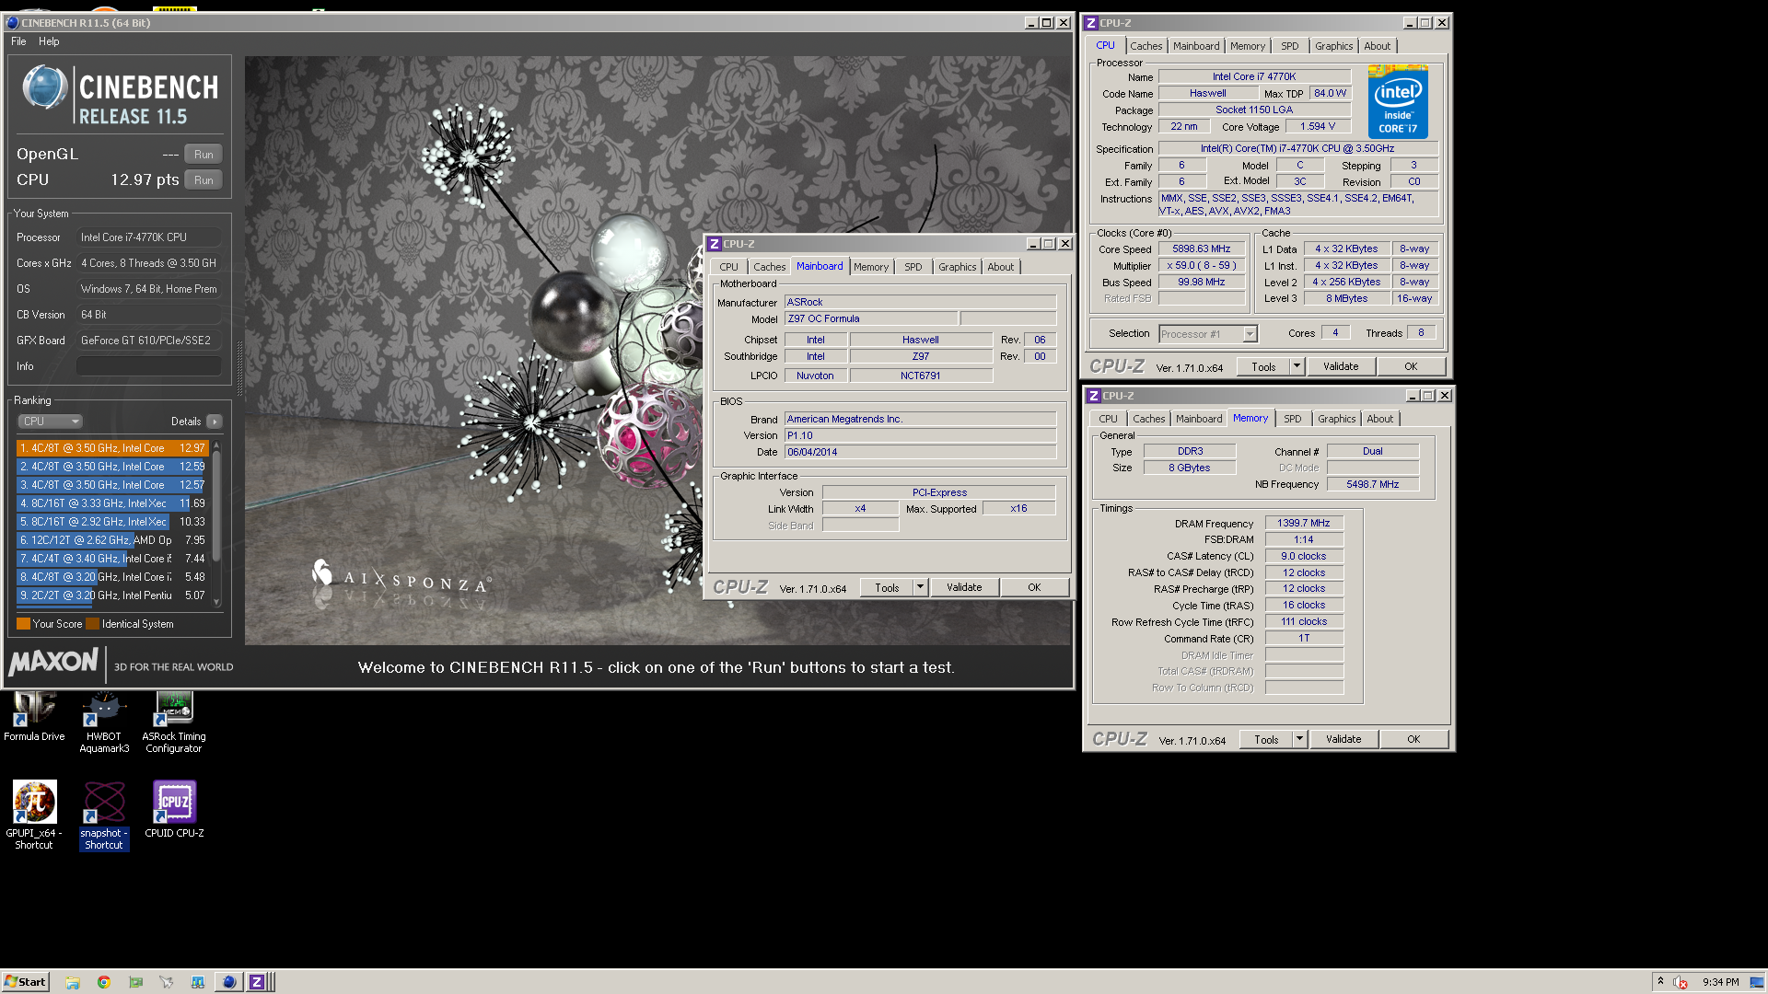The height and width of the screenshot is (994, 1768).
Task: Switch to the Caches tab in the Mainboard CPU-Z window
Action: (769, 267)
